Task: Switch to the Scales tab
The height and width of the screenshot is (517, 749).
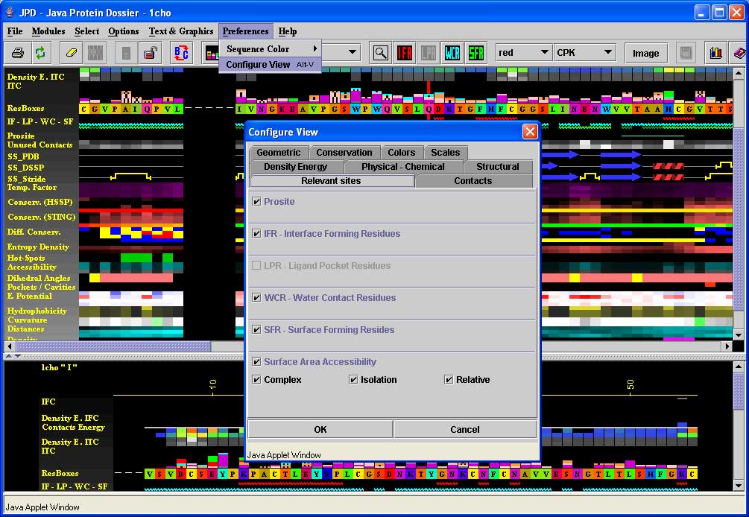Action: click(445, 152)
